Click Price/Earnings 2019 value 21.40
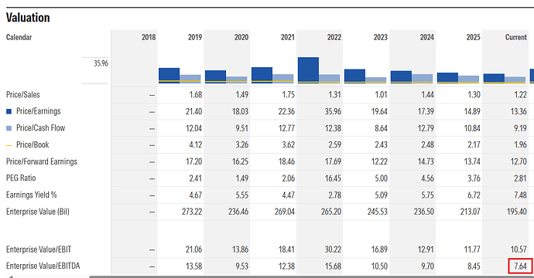This screenshot has height=278, width=534. (193, 111)
